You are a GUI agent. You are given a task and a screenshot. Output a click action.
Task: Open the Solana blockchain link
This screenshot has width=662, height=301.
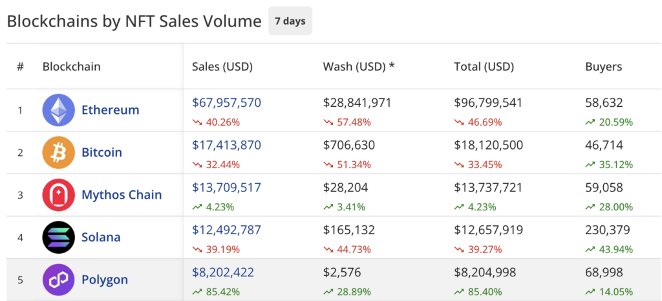101,237
